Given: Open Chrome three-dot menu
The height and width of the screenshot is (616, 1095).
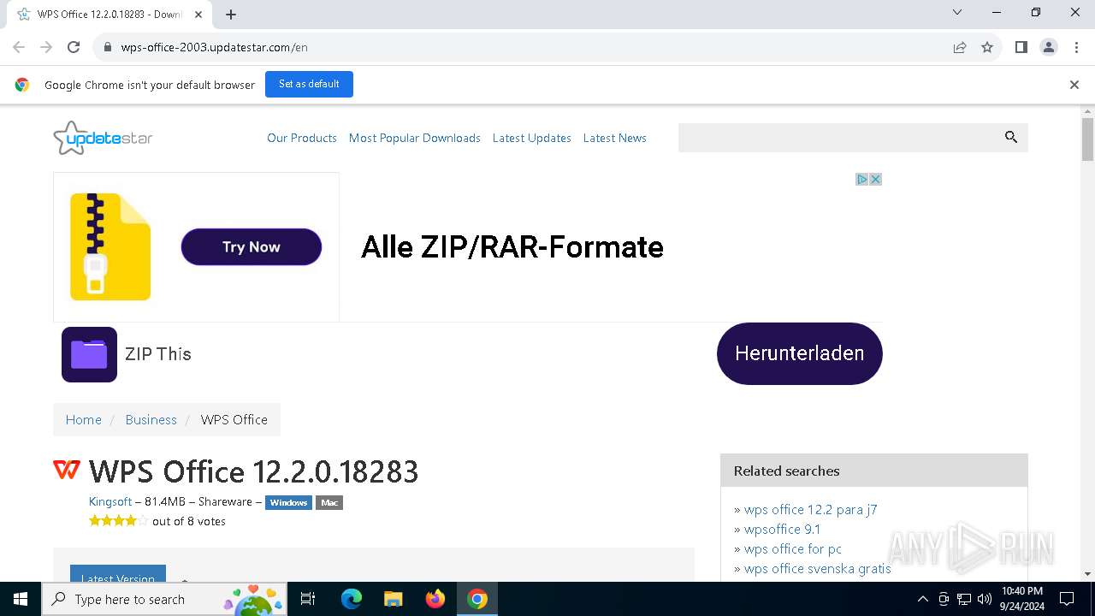Looking at the screenshot, I should (1075, 47).
